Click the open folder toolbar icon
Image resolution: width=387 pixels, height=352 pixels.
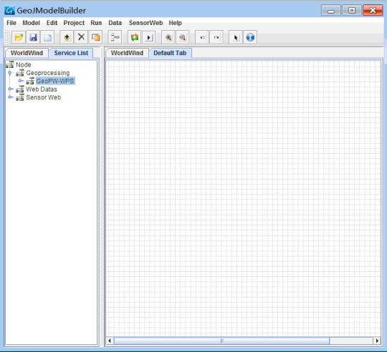[x=19, y=37]
